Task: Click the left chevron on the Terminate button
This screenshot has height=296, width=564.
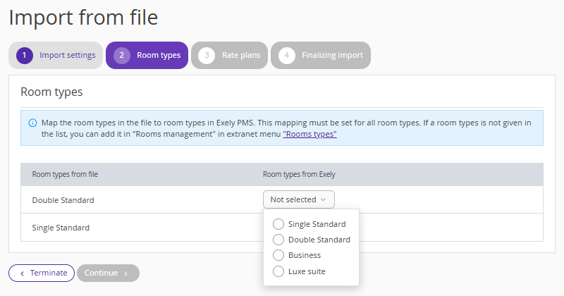Action: 23,273
